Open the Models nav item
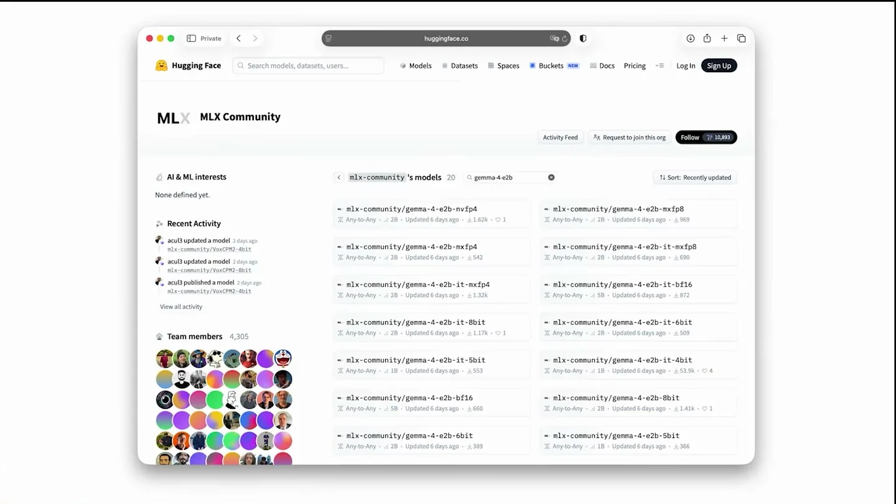This screenshot has width=896, height=504. (416, 65)
